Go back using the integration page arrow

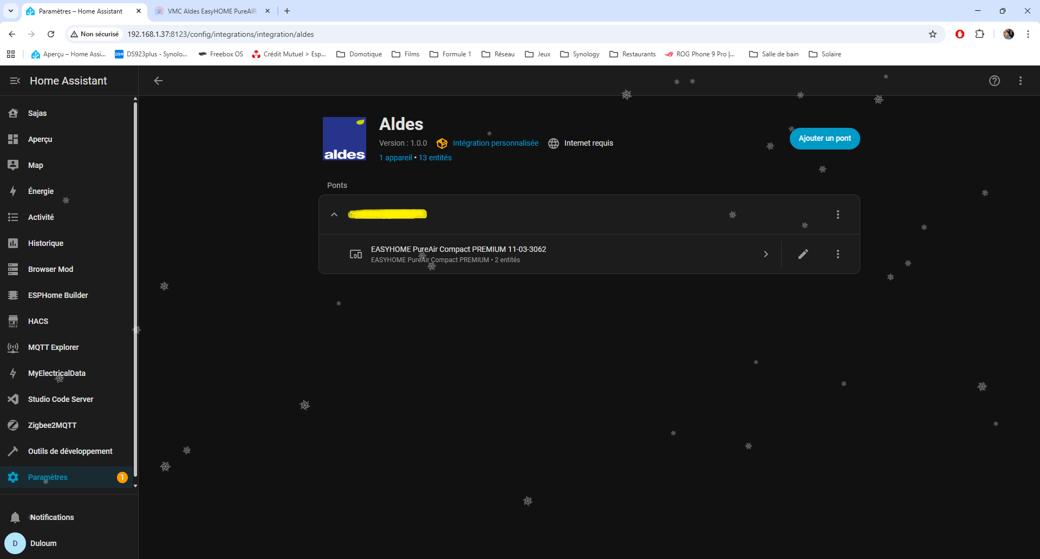pos(158,81)
